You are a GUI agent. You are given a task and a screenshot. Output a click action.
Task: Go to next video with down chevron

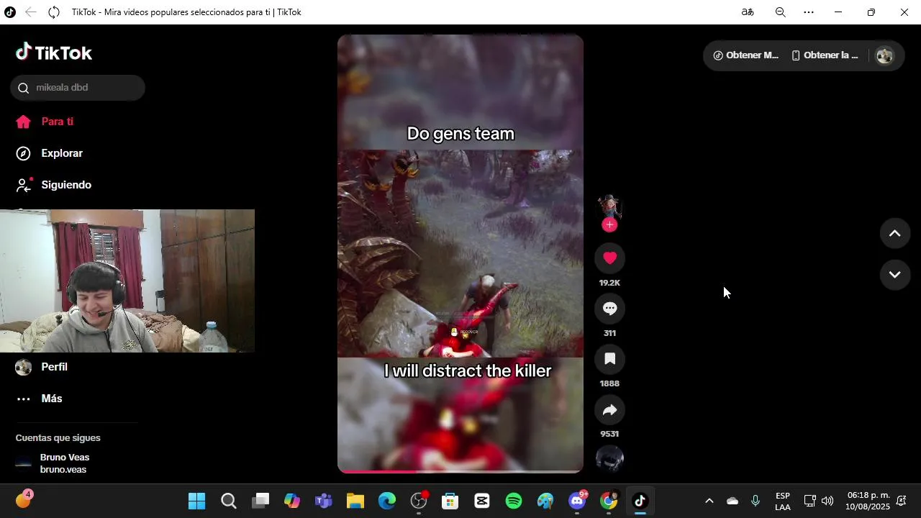click(x=895, y=275)
